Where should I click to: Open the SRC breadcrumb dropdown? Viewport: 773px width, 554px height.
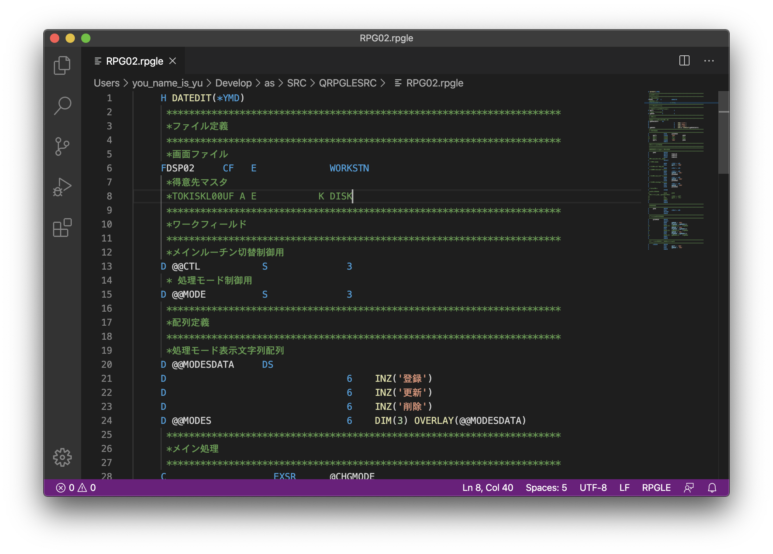tap(297, 83)
